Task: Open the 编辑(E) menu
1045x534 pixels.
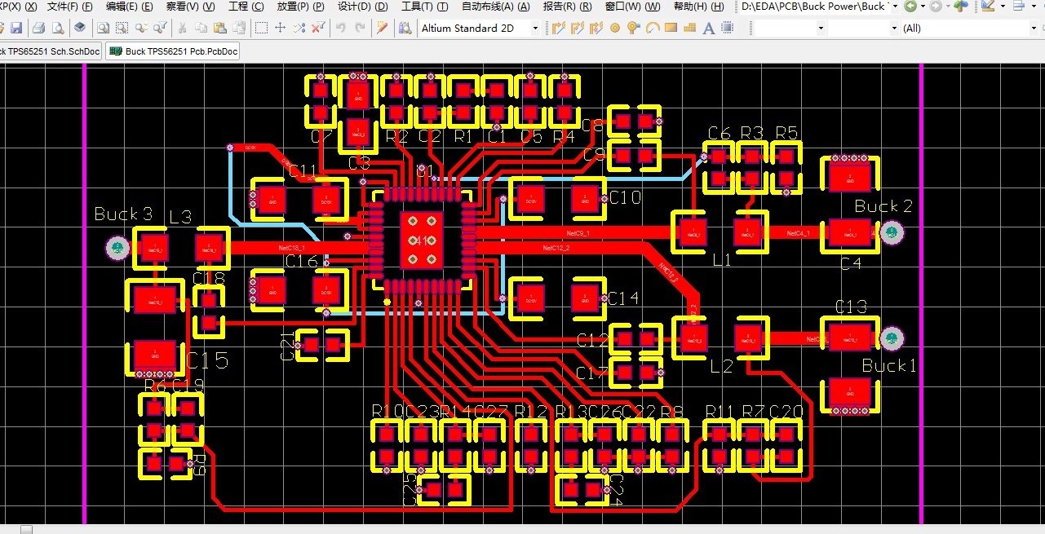Action: (129, 7)
